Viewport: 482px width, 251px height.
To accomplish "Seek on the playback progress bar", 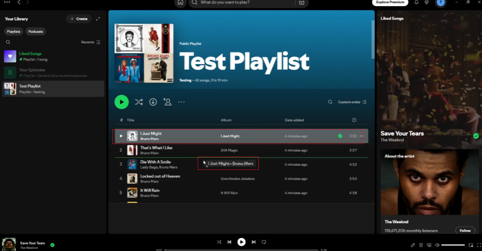I will click(x=241, y=250).
